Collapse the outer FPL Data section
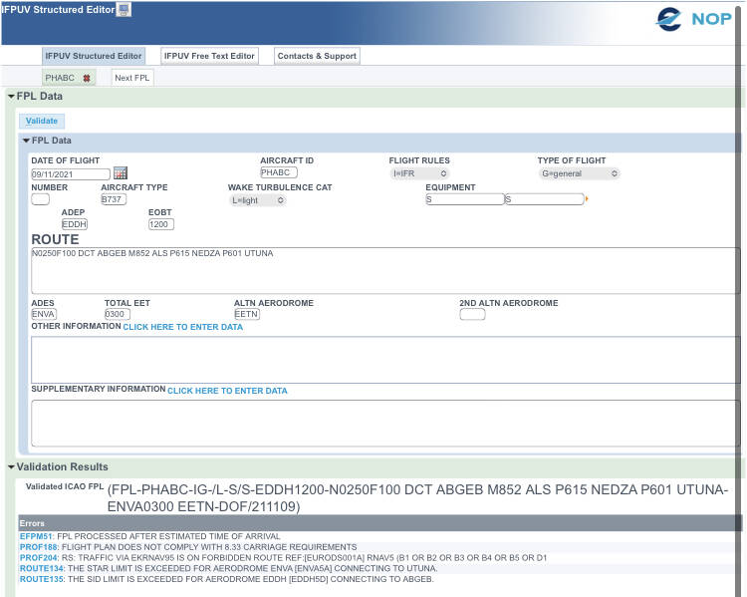Image resolution: width=747 pixels, height=597 pixels. [11, 97]
